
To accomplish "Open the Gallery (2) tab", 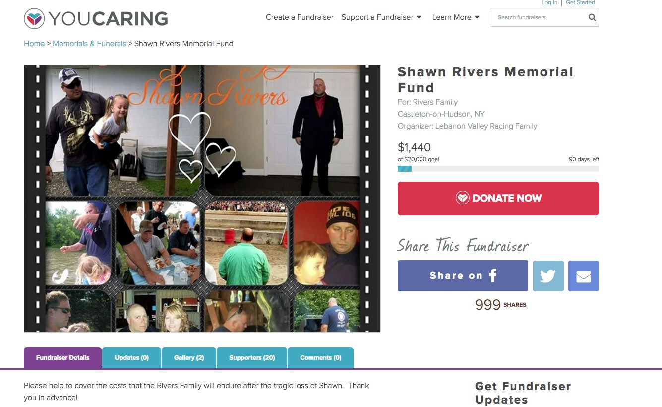I will click(189, 358).
